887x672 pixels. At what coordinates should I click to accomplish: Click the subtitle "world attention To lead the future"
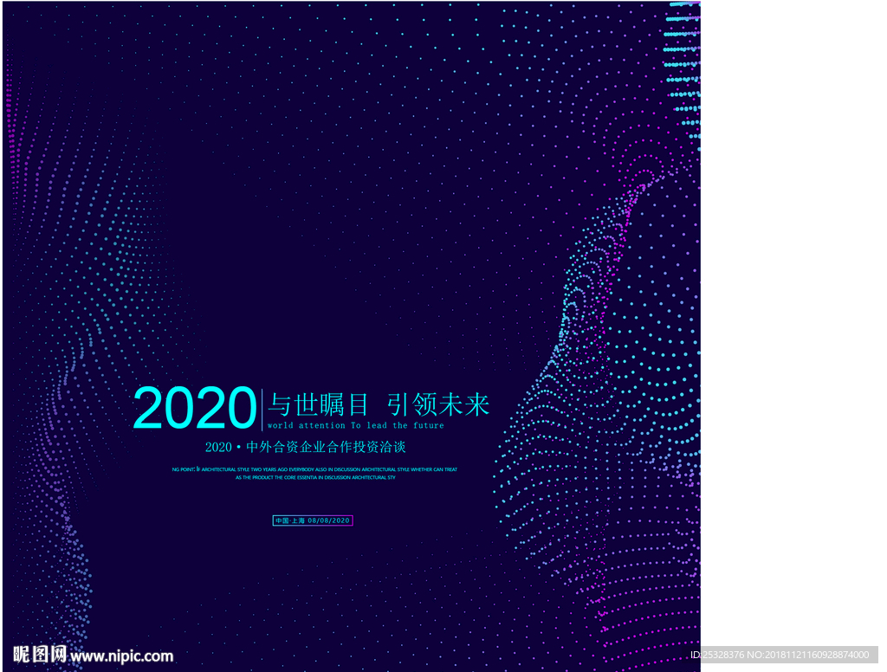[356, 425]
